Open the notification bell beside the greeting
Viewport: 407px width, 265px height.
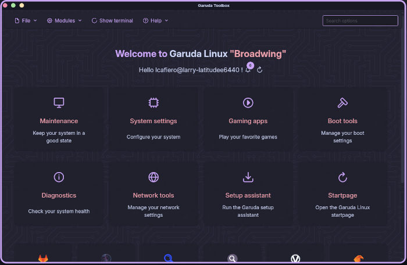(248, 70)
